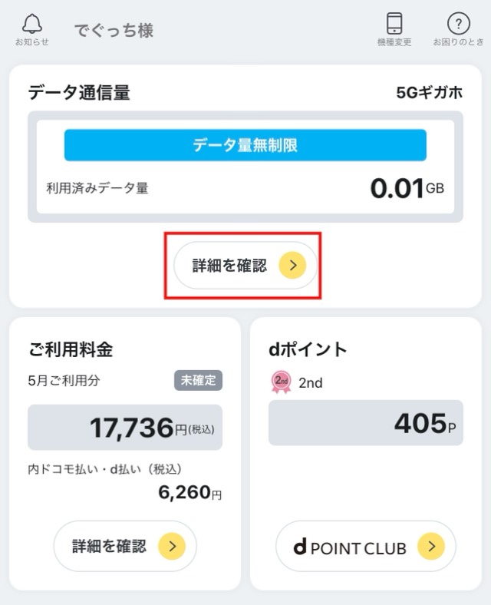
Task: Tap the 未確定 status badge
Action: [198, 381]
